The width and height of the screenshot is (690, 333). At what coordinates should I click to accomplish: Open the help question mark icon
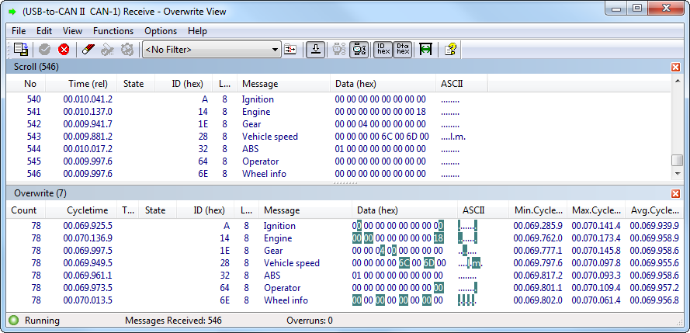click(449, 49)
